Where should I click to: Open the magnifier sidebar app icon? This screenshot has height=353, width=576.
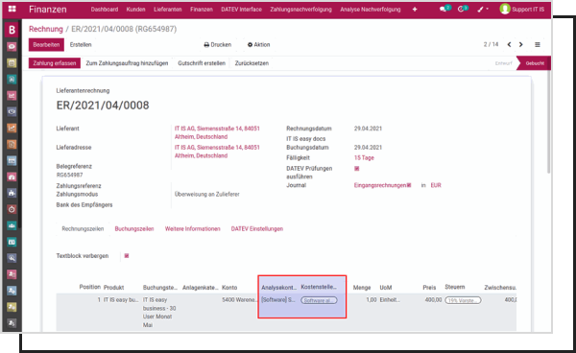(x=12, y=258)
